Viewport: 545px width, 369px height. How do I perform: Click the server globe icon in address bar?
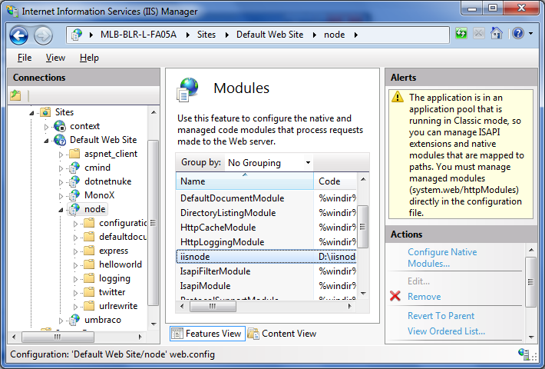[77, 35]
